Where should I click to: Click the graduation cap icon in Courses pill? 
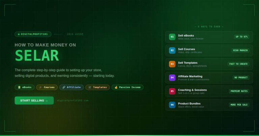point(40,87)
